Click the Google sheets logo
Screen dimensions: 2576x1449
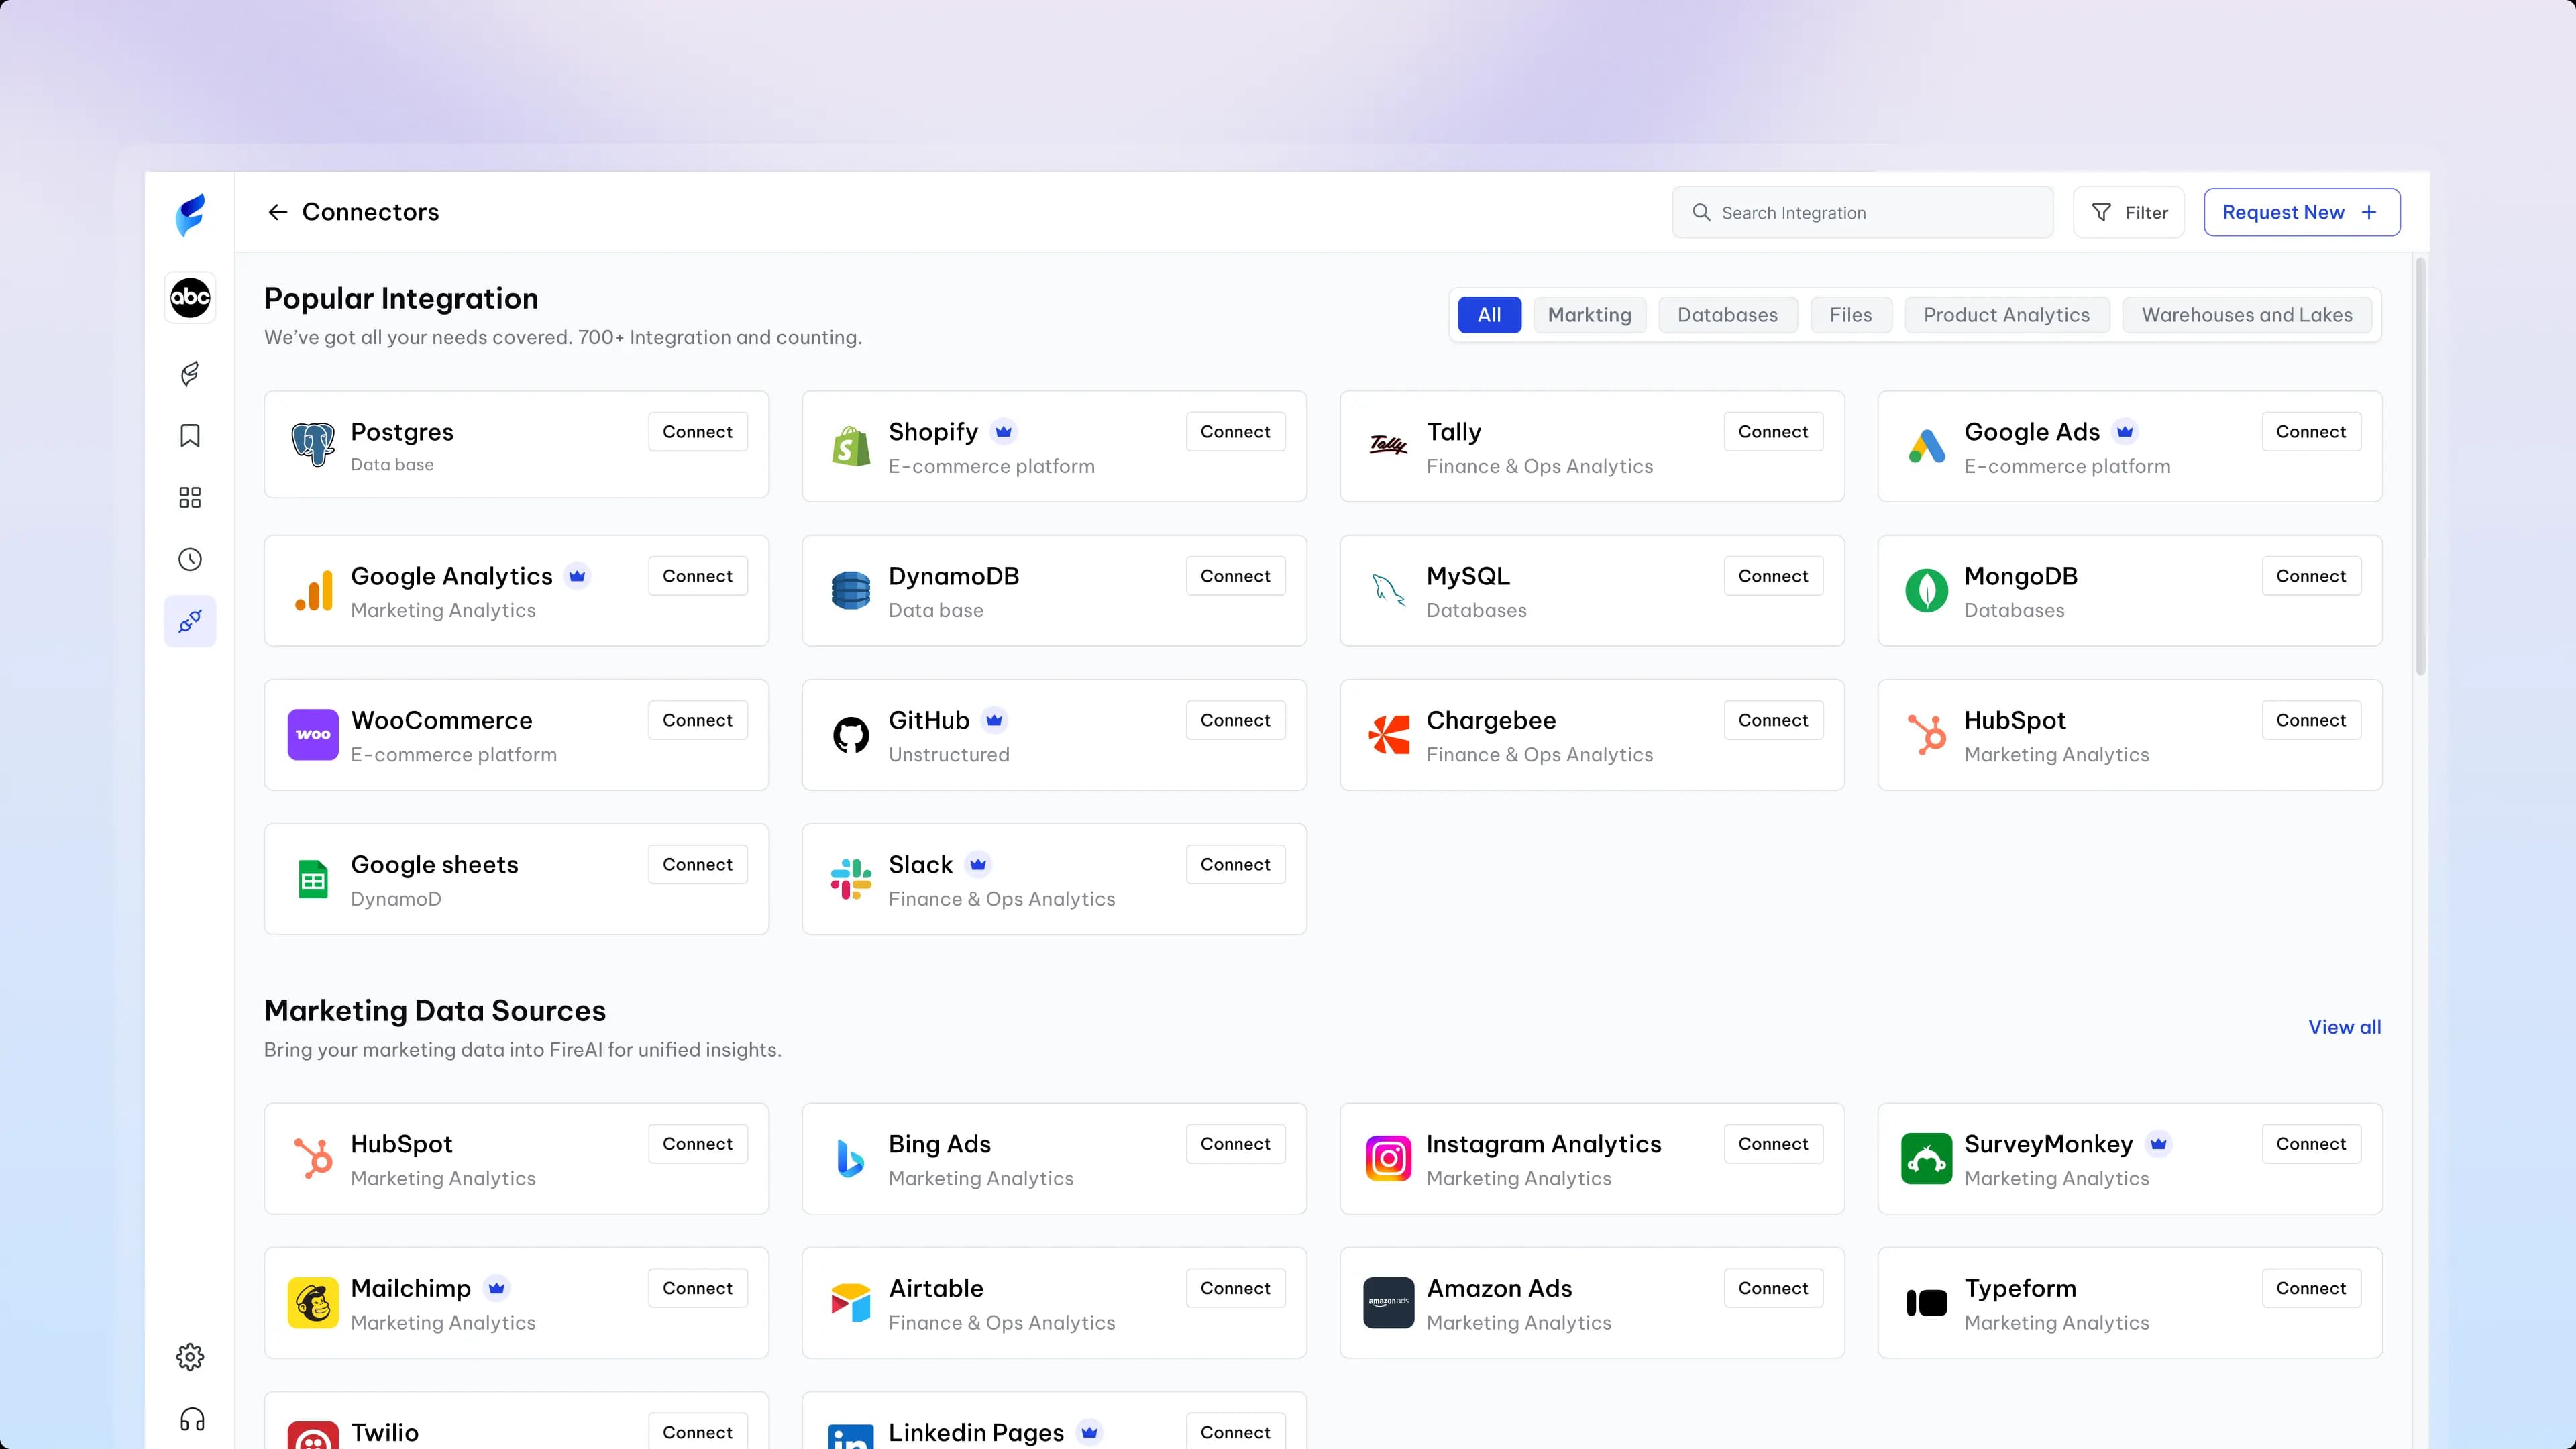[313, 879]
